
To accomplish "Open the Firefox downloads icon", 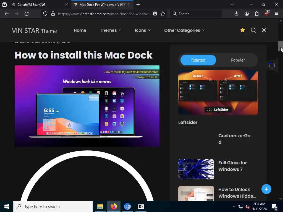I will point(237,14).
